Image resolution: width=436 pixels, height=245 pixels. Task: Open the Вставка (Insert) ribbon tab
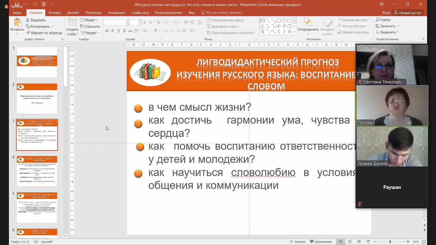55,13
